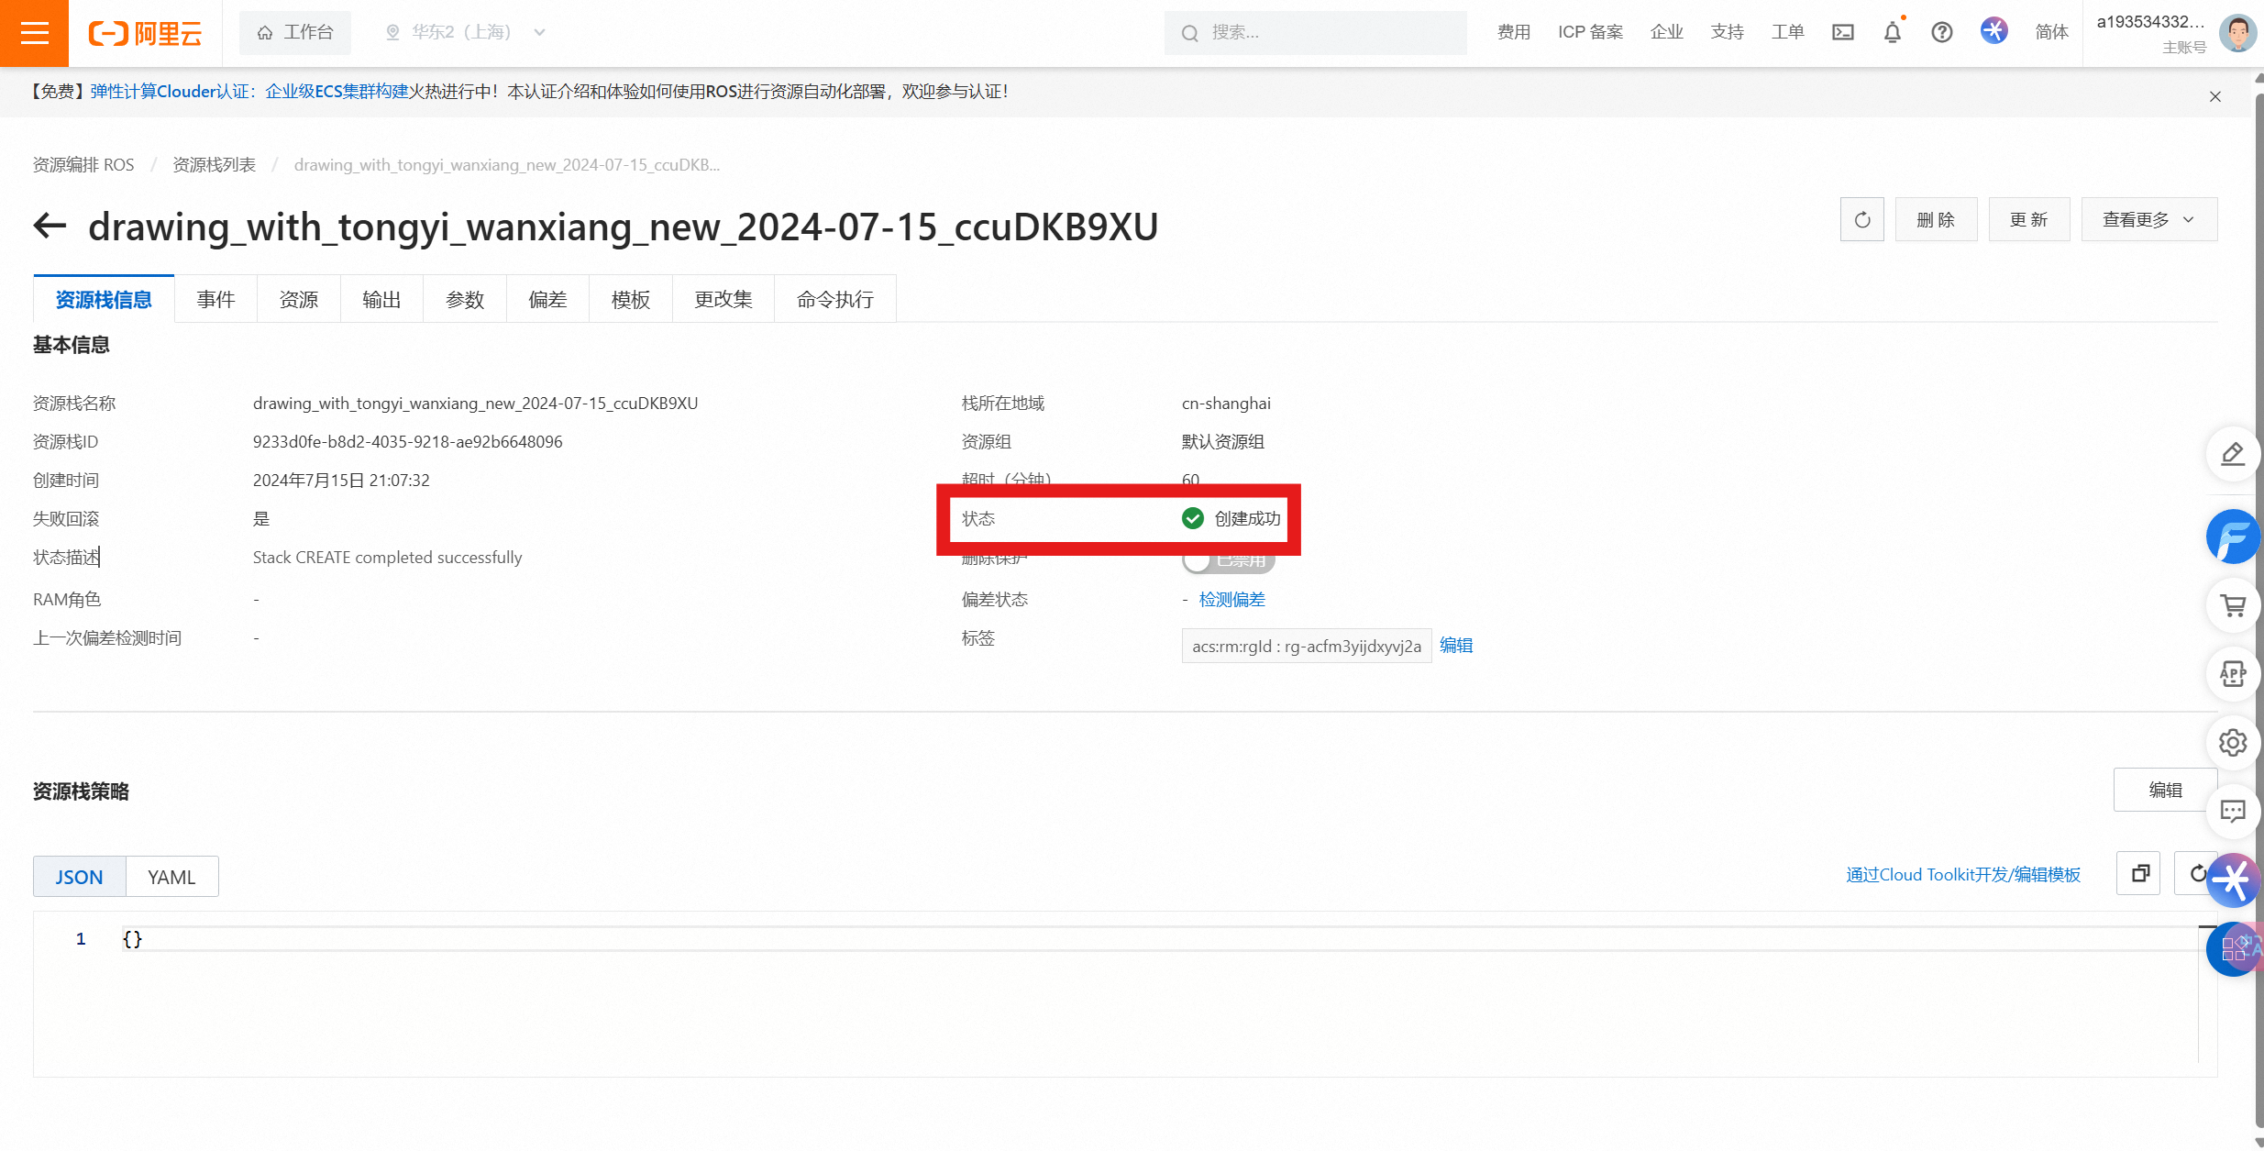Click the back arrow beside stack name
The width and height of the screenshot is (2264, 1151).
[x=50, y=226]
